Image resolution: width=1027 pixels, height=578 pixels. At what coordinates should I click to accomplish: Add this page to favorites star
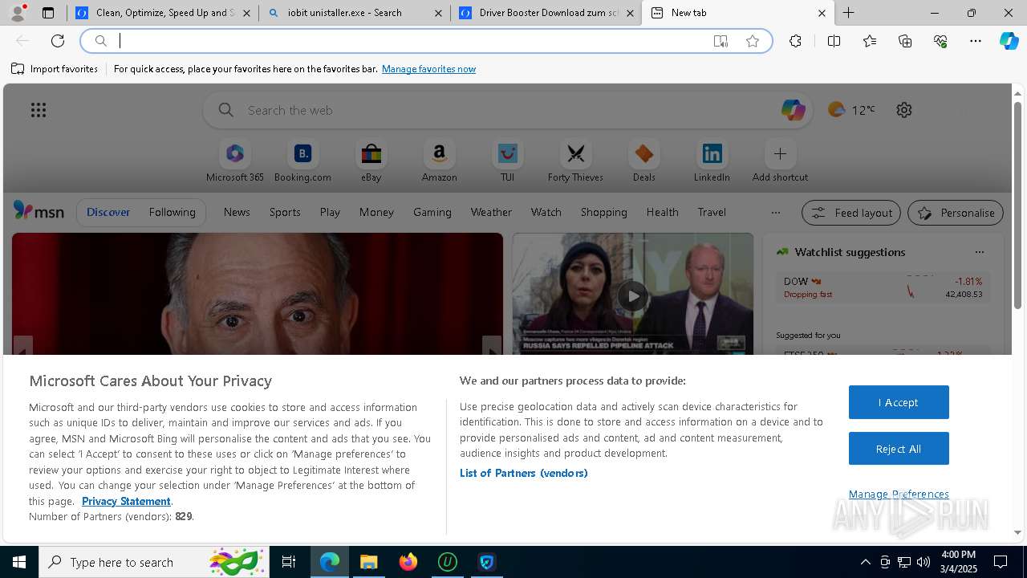click(753, 41)
